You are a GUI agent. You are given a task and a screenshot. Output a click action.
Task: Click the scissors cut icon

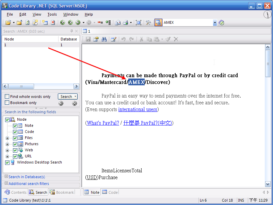pos(141,39)
